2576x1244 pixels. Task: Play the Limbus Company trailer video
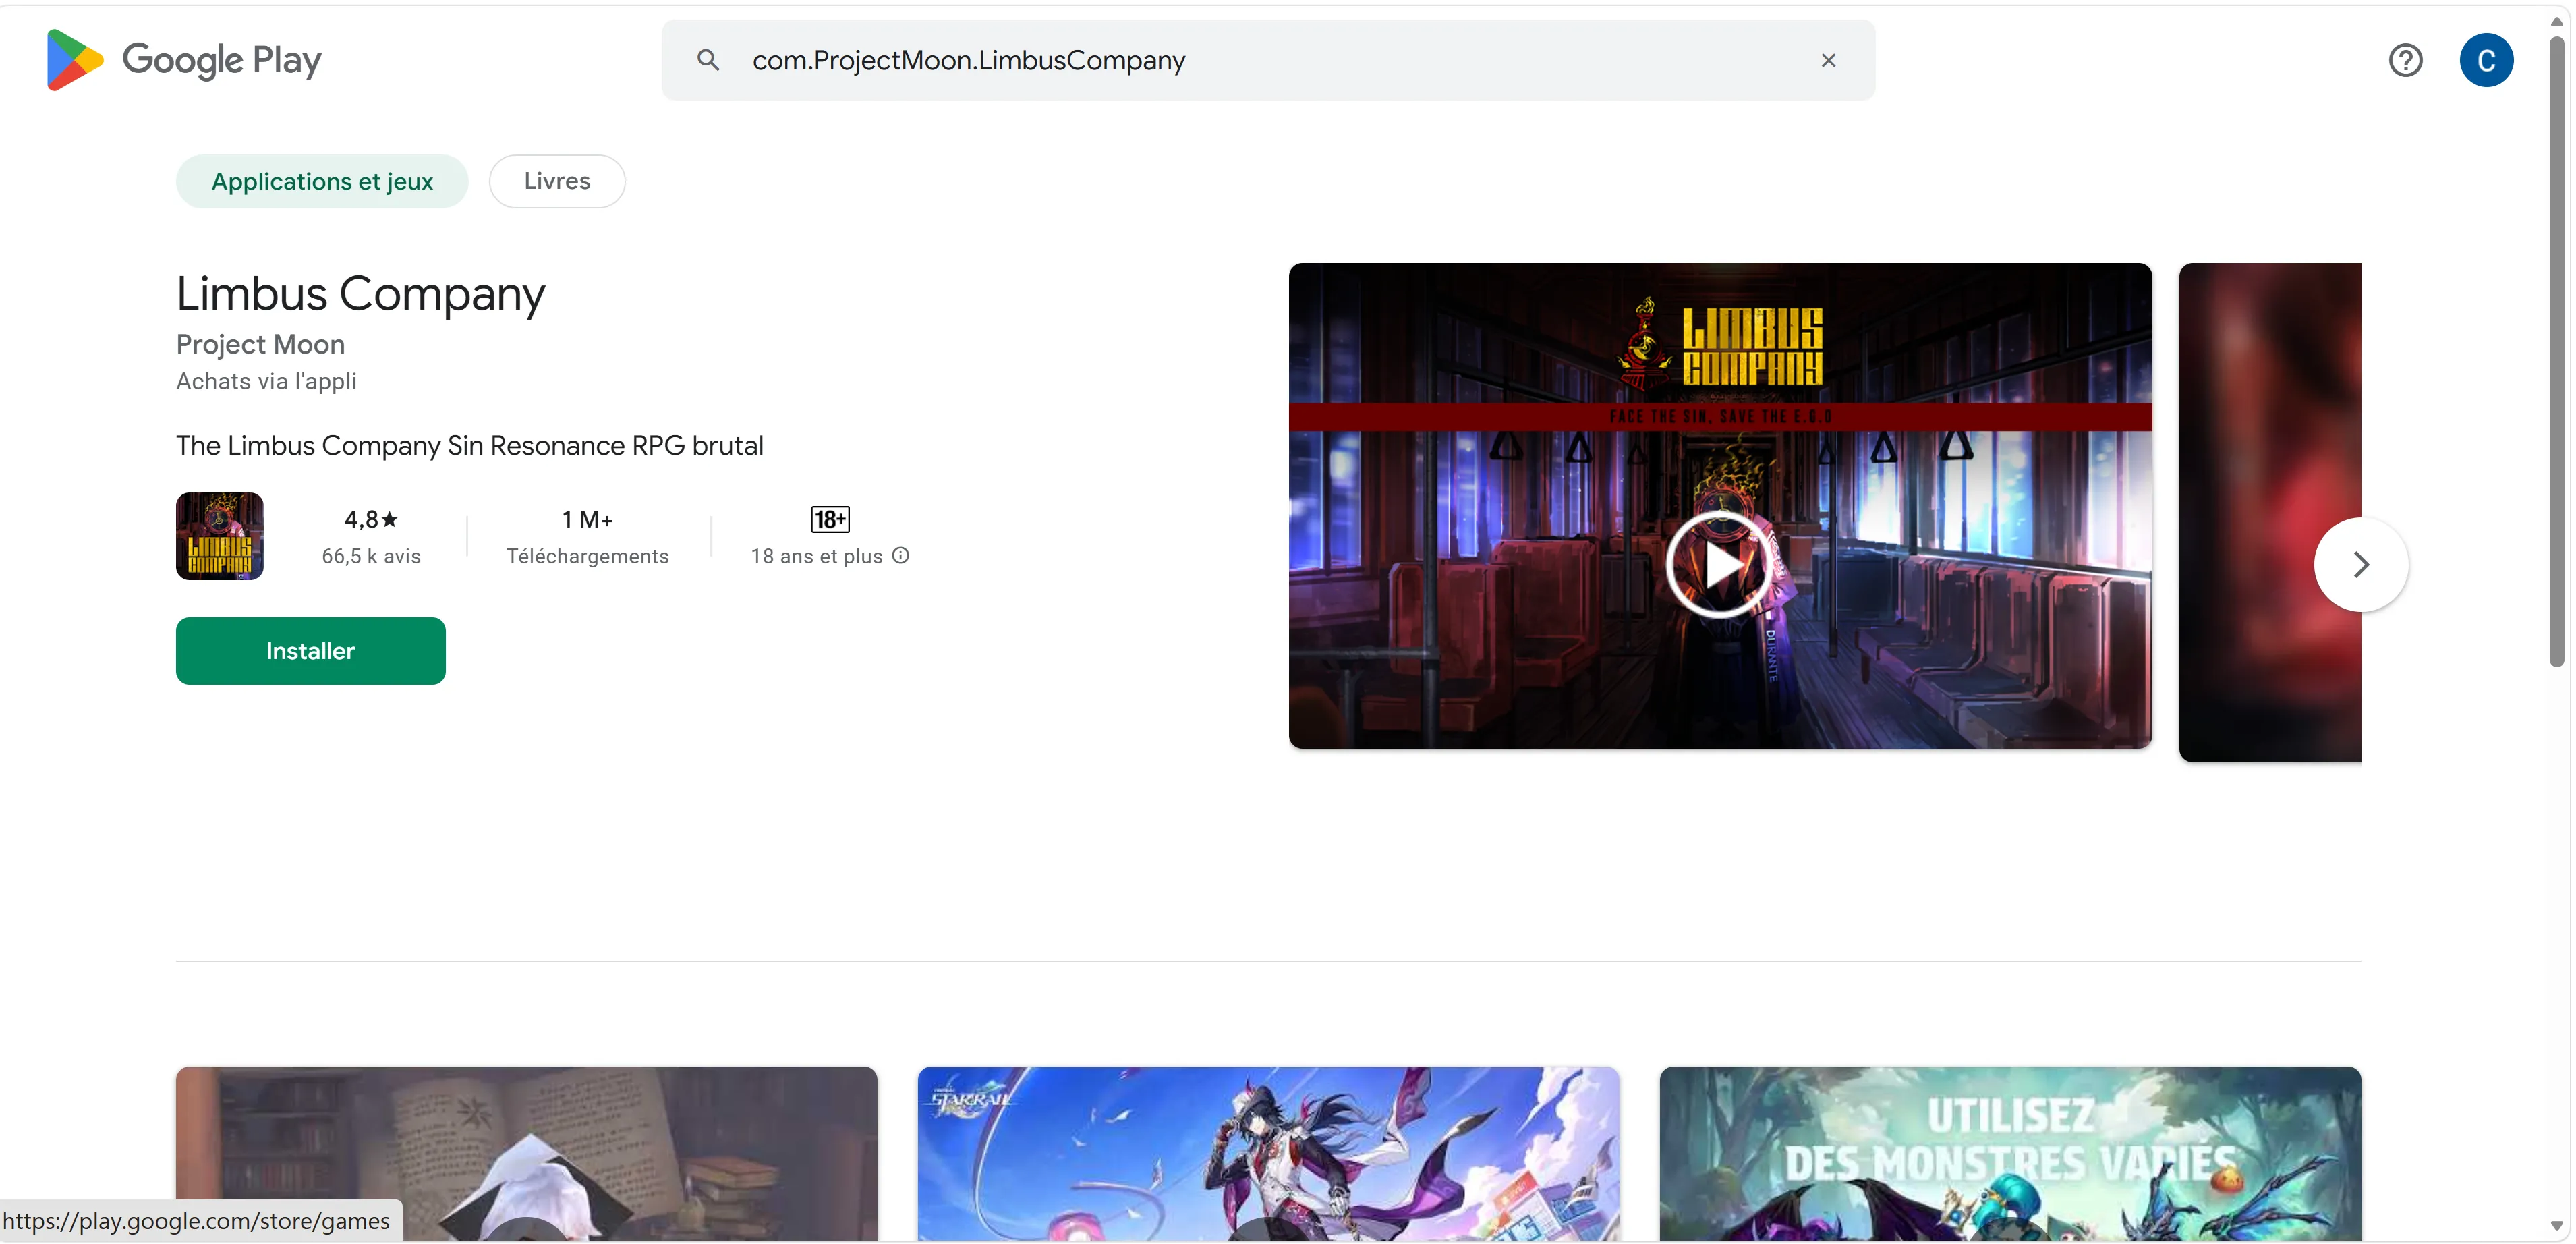1719,565
